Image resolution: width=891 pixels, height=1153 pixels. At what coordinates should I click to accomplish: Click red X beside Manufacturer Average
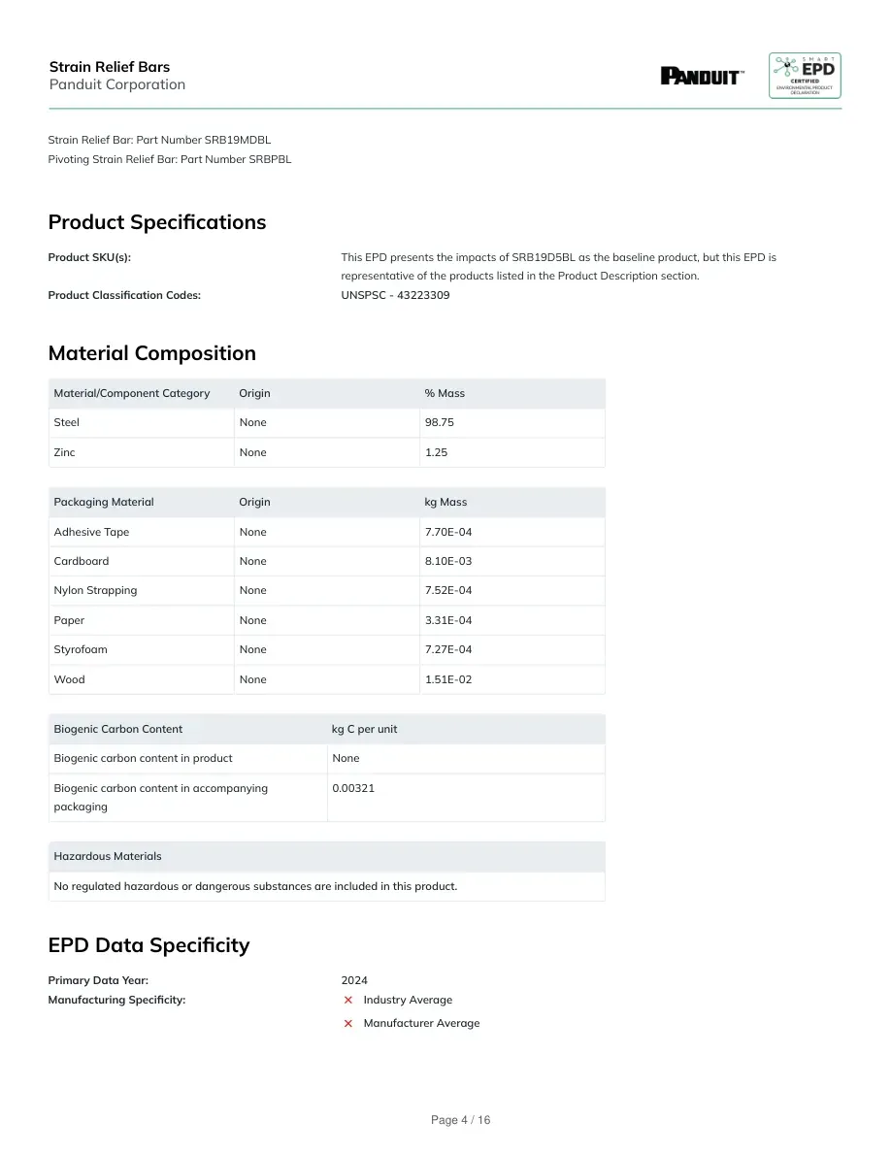pos(348,1024)
